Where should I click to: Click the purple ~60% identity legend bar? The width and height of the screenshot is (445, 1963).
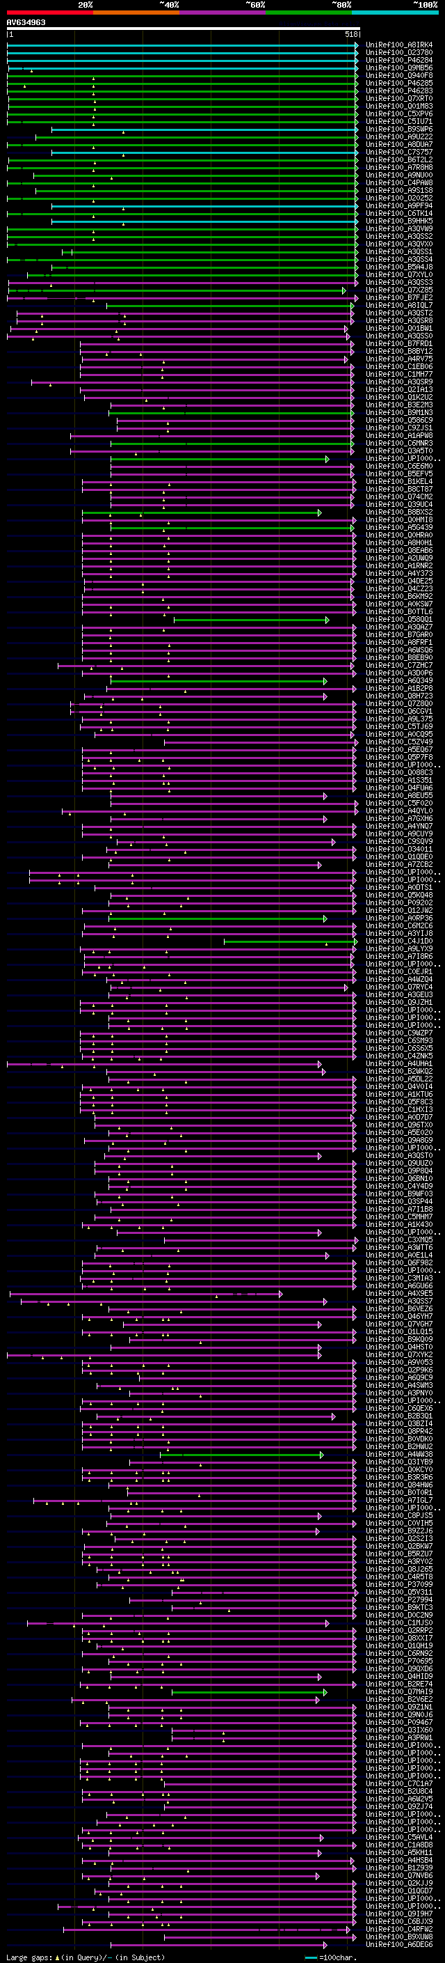[x=223, y=13]
